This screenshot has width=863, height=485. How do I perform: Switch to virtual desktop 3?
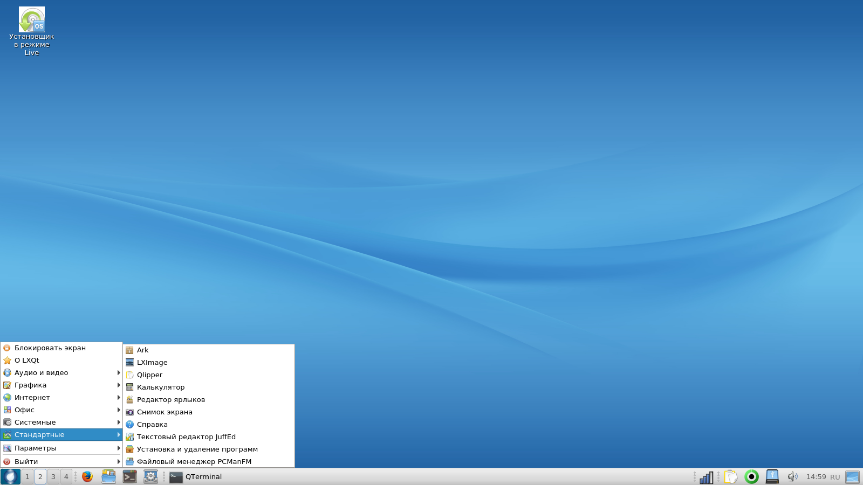click(x=53, y=476)
